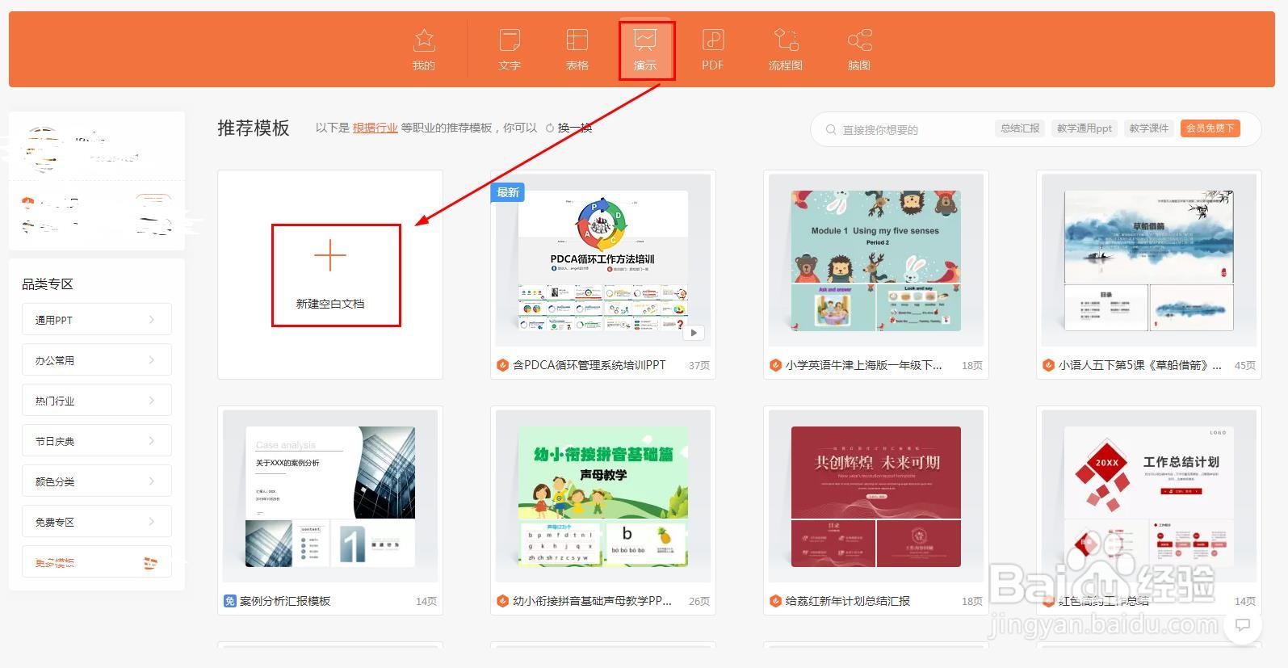Click the 会员免费下 button
Viewport: 1288px width, 668px height.
pos(1210,128)
